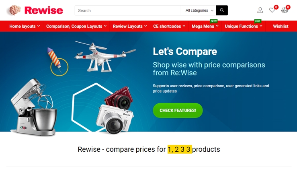Focus the Search input field
This screenshot has height=173, width=297.
(128, 10)
